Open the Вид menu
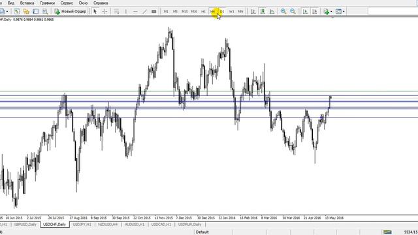 point(11,3)
